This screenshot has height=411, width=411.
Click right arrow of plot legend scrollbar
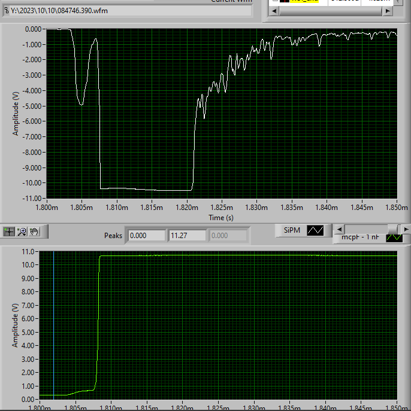[406, 229]
